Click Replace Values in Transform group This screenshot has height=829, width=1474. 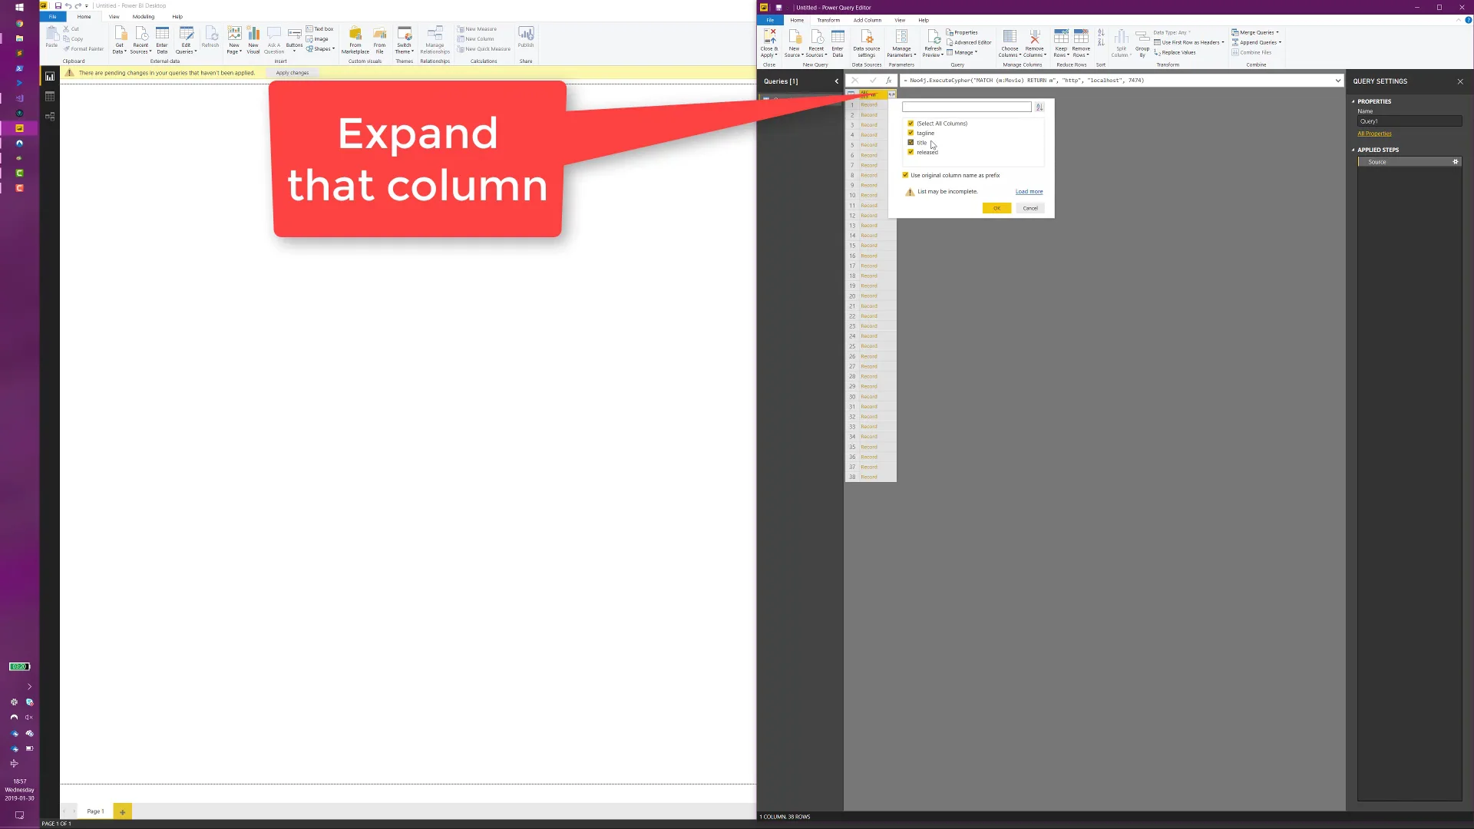pyautogui.click(x=1175, y=53)
